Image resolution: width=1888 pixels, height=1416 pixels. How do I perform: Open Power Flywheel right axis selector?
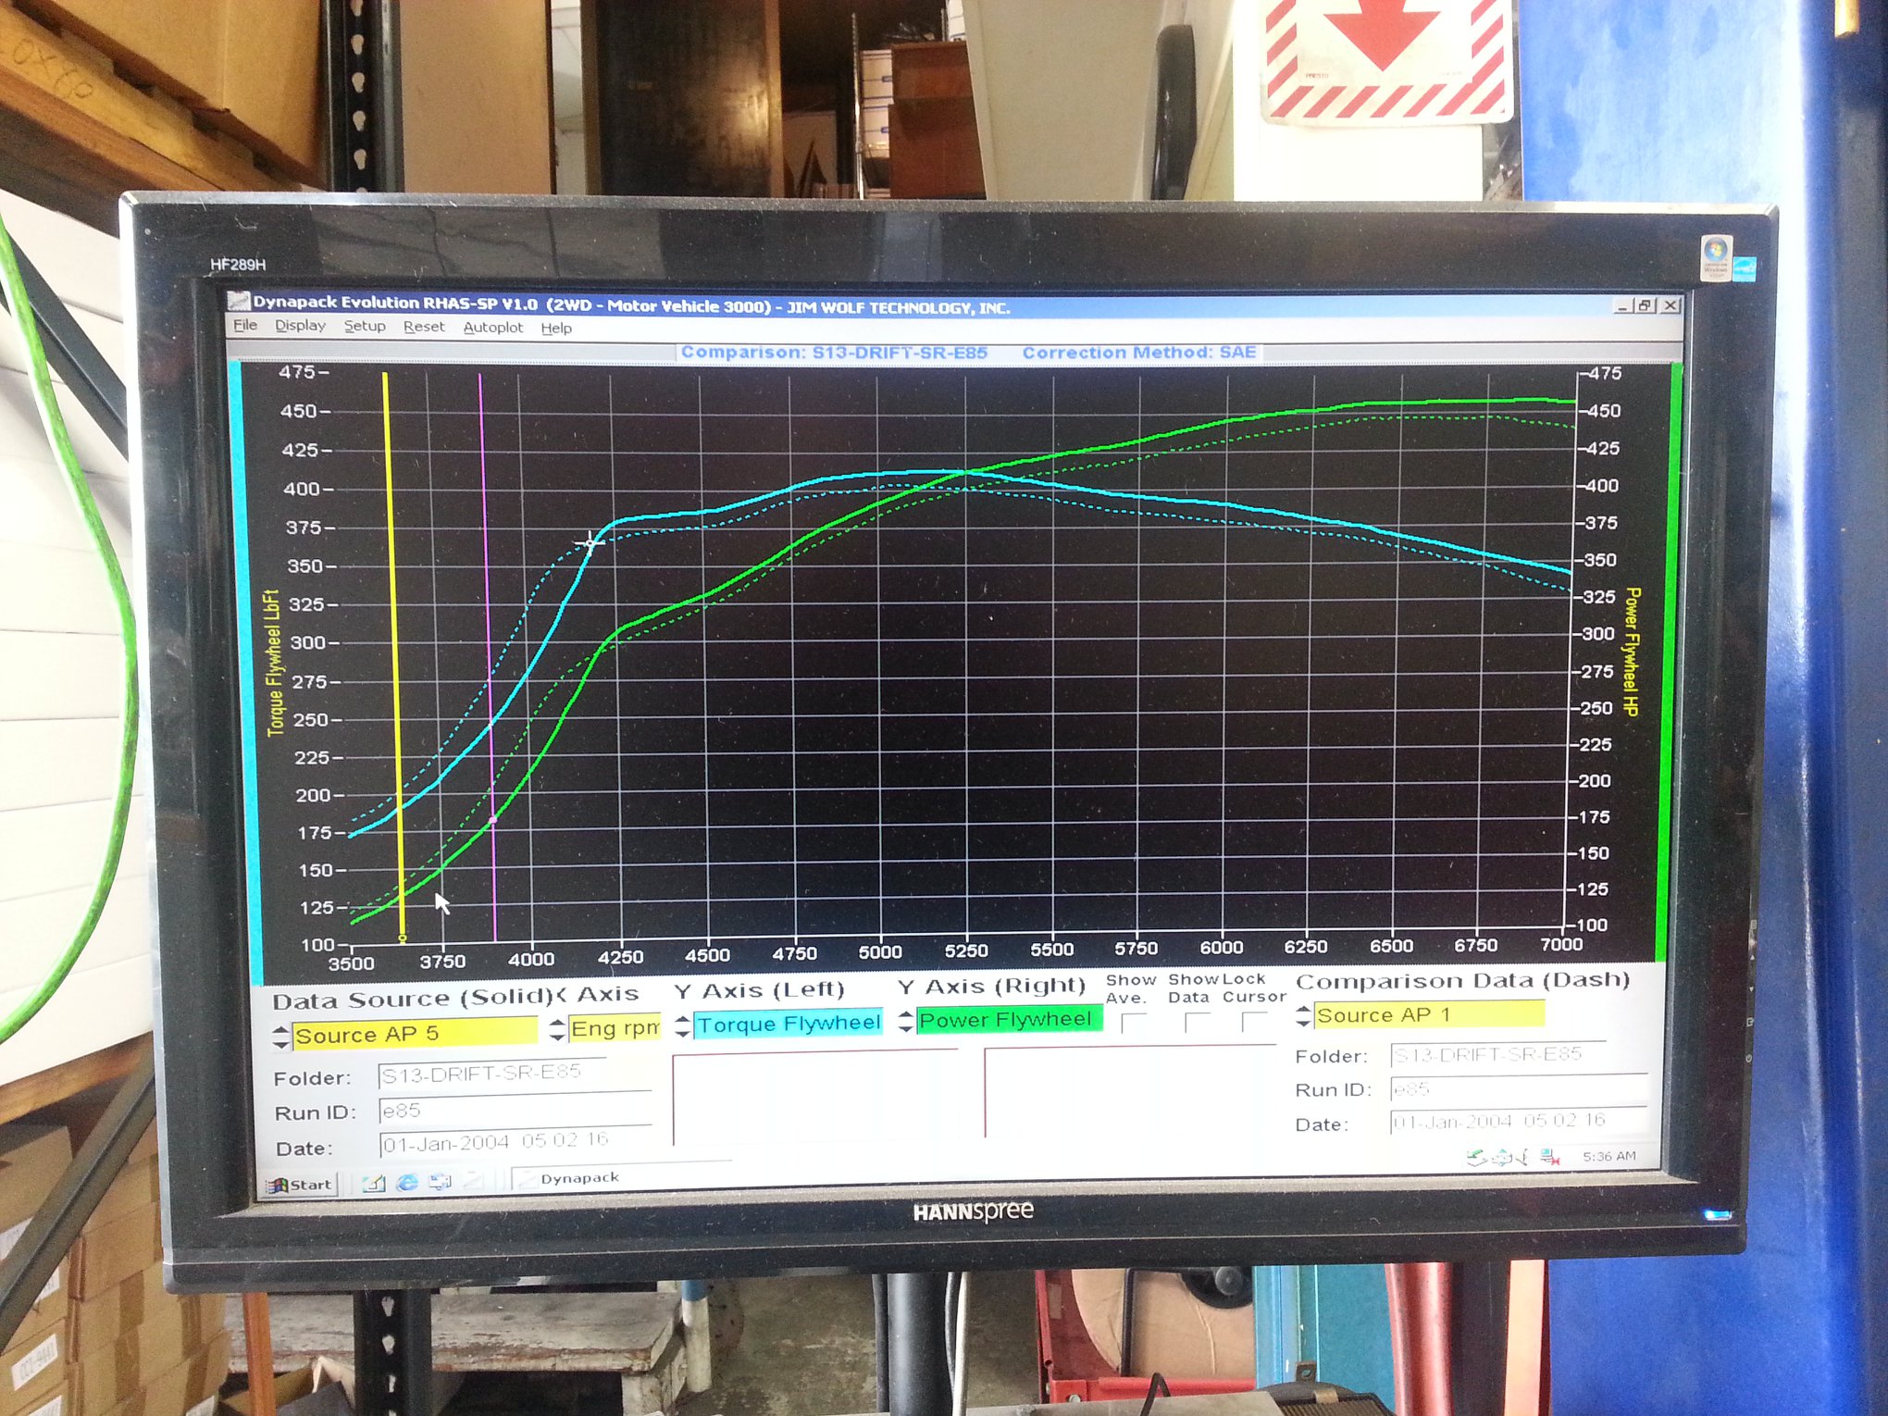pyautogui.click(x=1007, y=1020)
